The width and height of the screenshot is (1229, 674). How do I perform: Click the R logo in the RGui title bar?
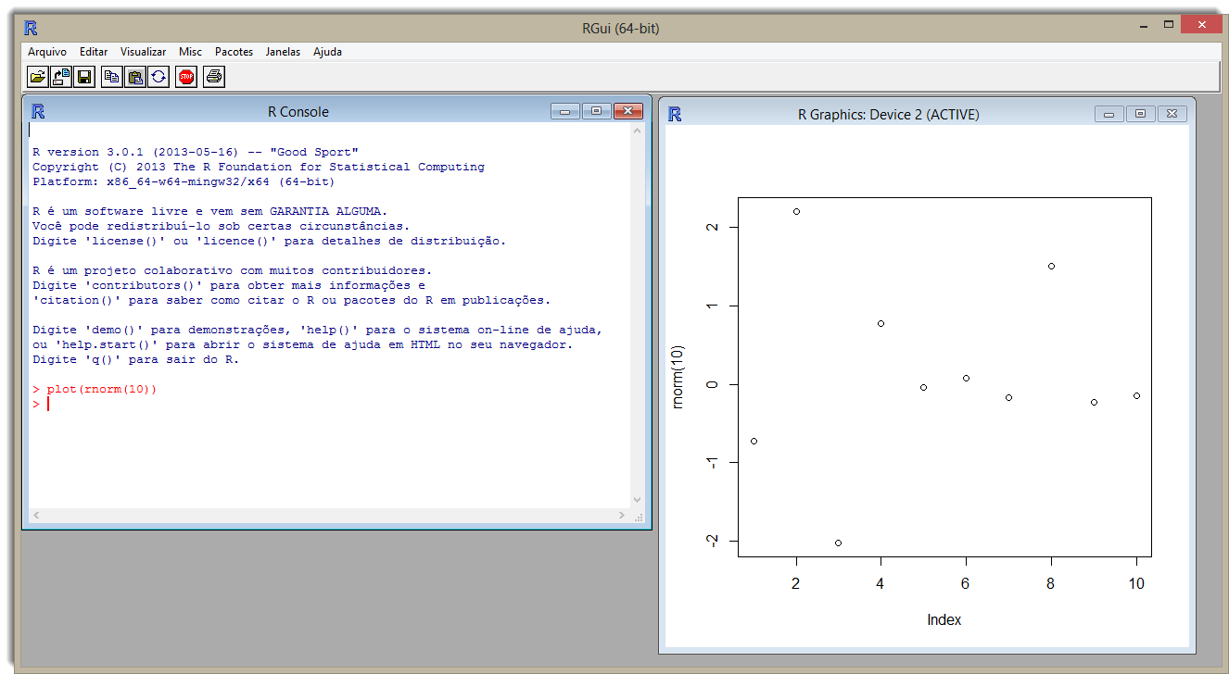[x=31, y=28]
